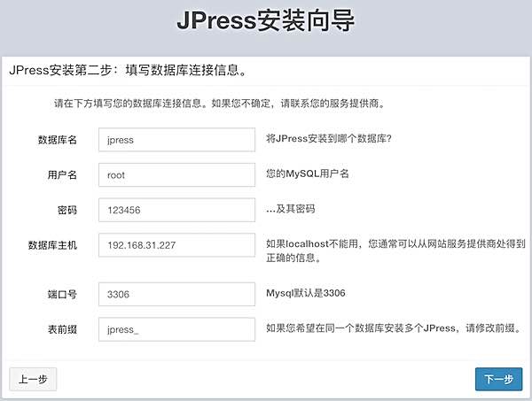Click the '…及其密码' hint text
Viewport: 532px width, 401px height.
pos(291,209)
